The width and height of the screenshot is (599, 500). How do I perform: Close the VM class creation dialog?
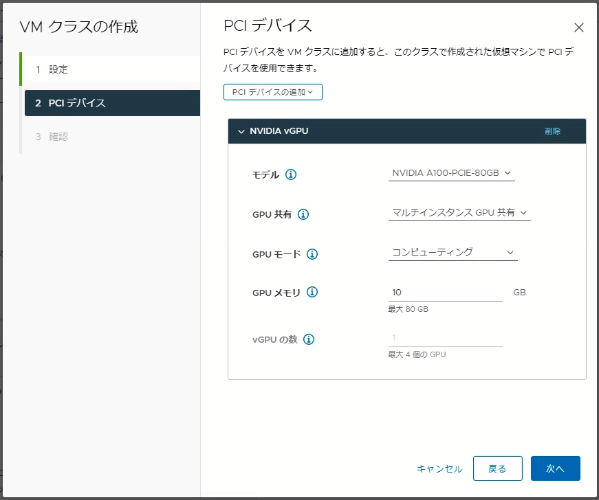(x=579, y=27)
